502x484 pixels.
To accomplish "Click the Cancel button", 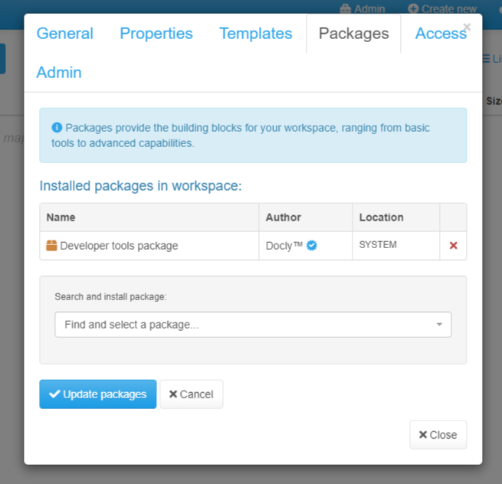I will tap(191, 394).
